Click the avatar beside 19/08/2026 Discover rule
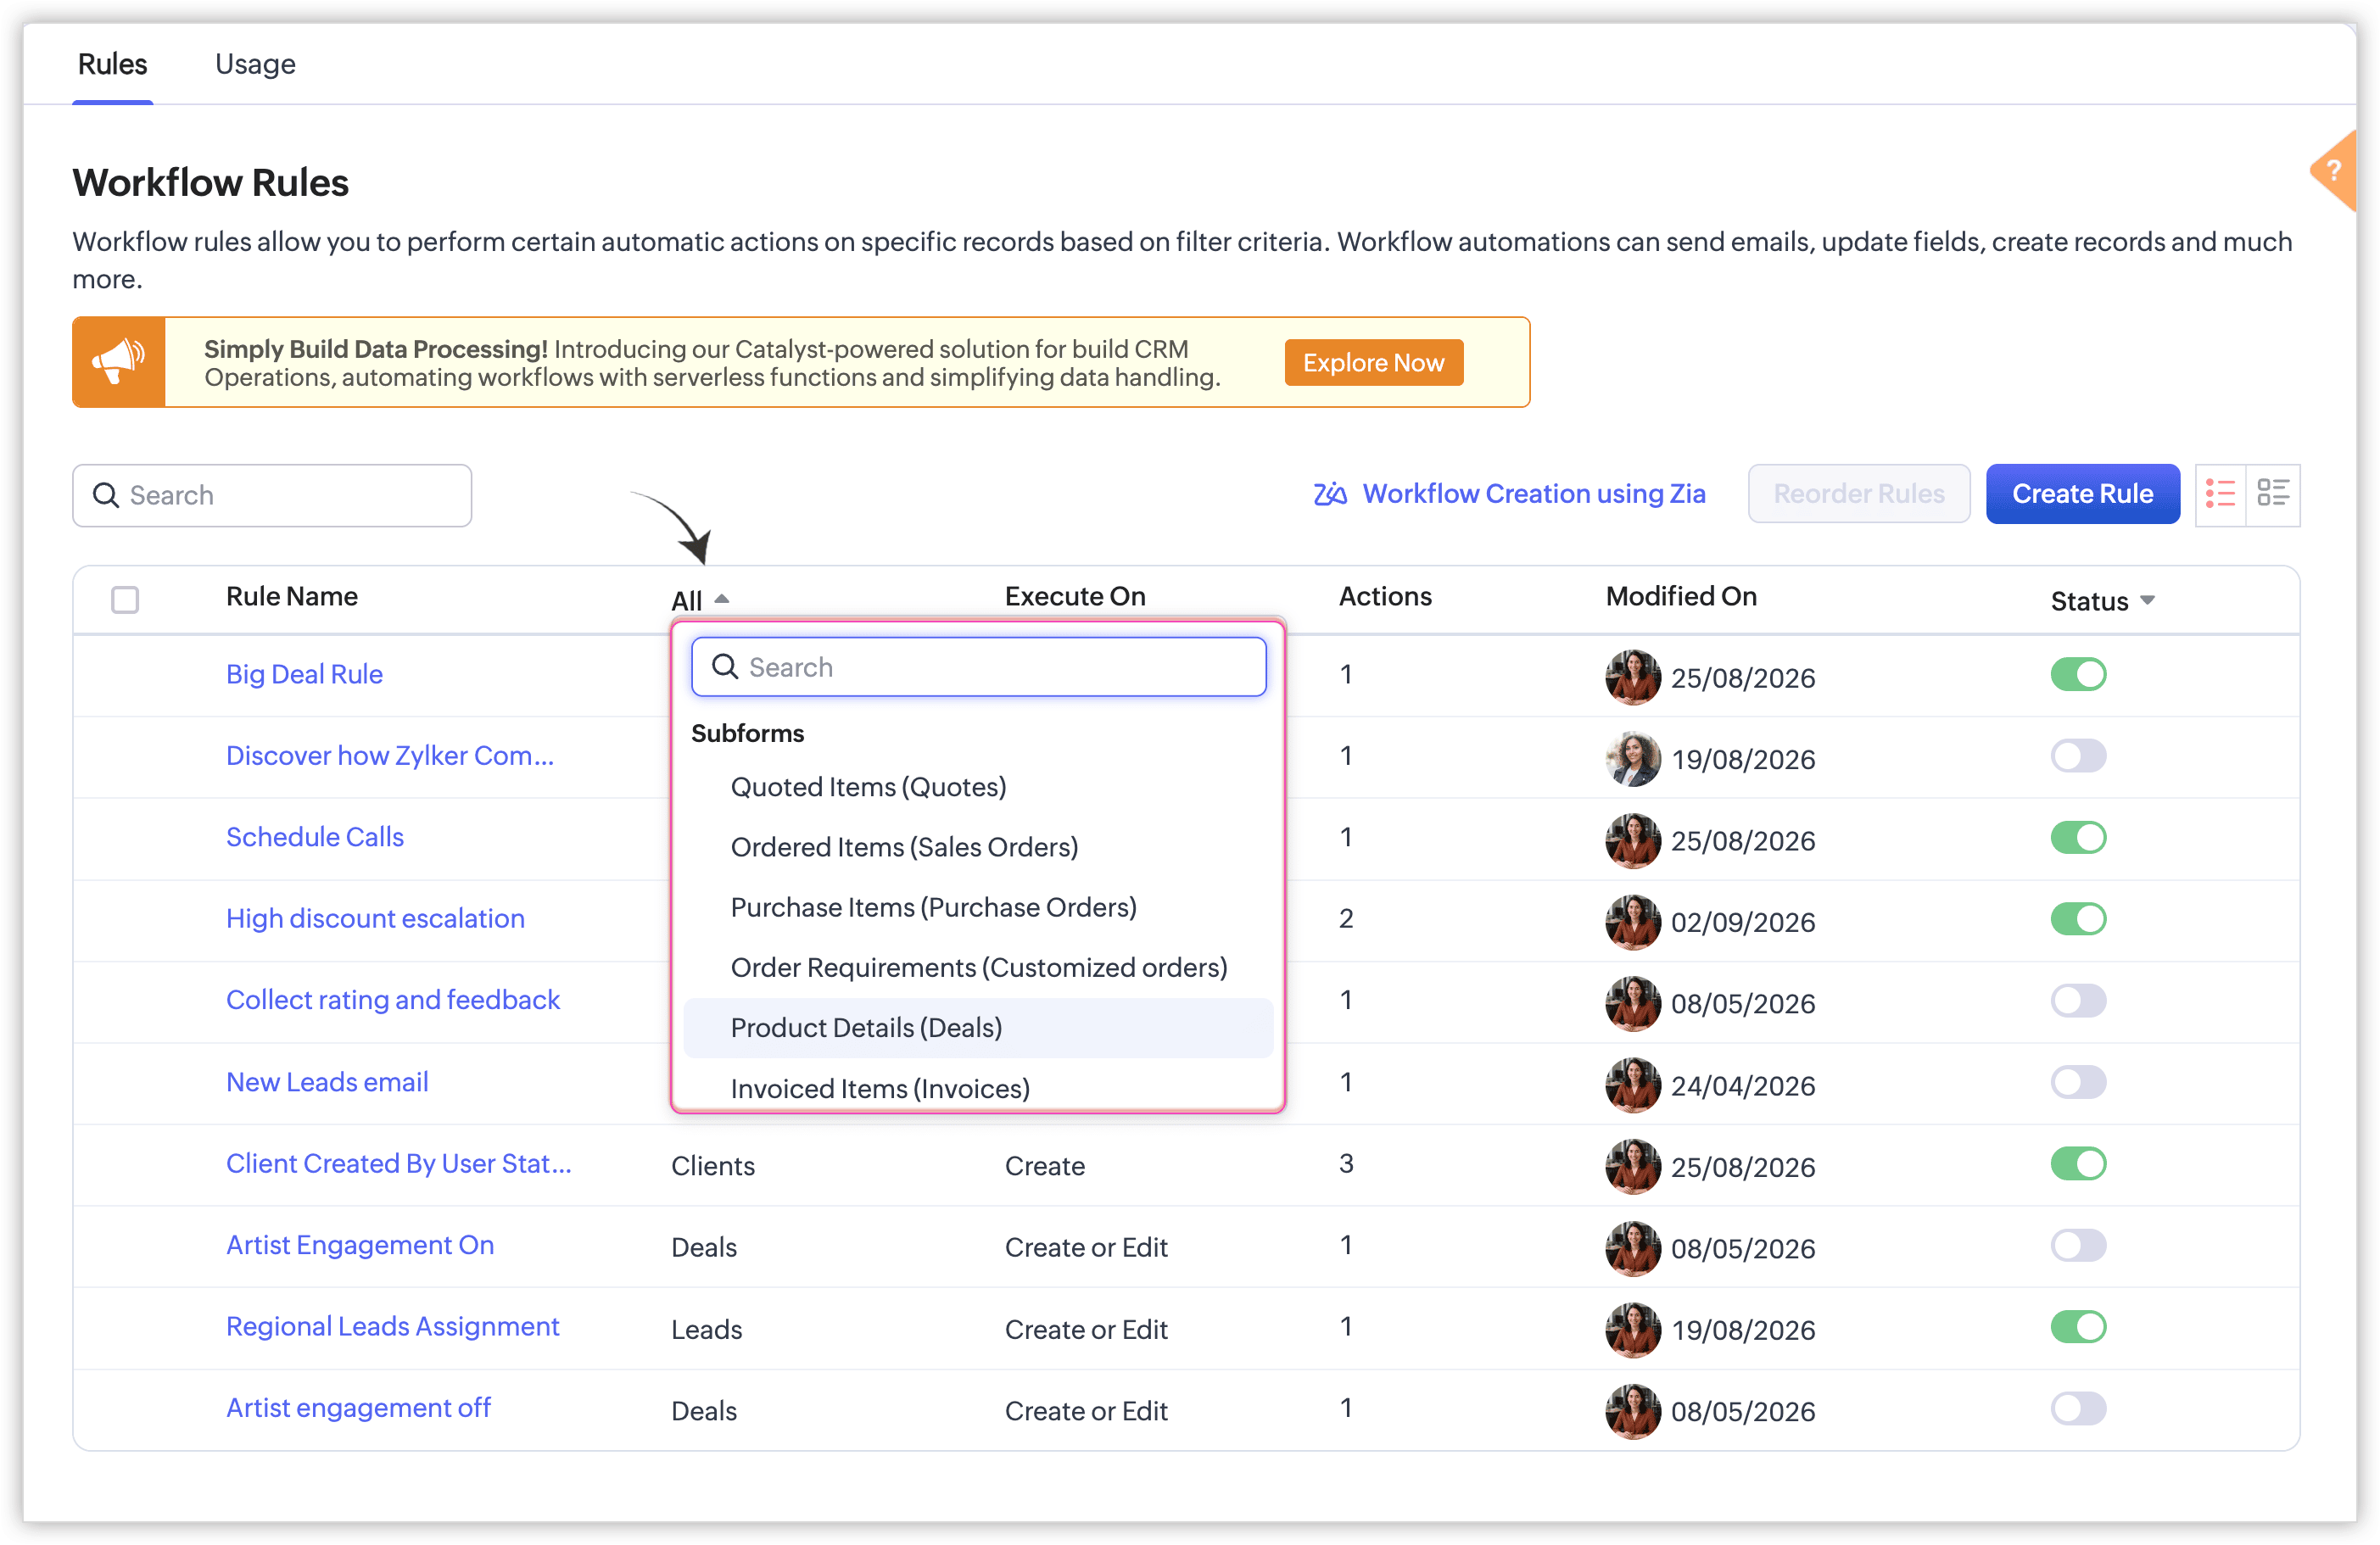 [x=1633, y=759]
